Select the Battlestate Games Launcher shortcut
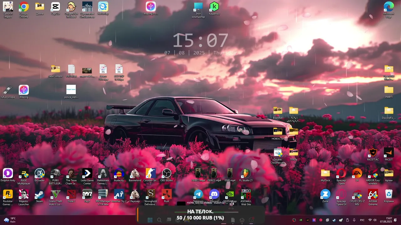This screenshot has width=401, height=225. pos(103,173)
